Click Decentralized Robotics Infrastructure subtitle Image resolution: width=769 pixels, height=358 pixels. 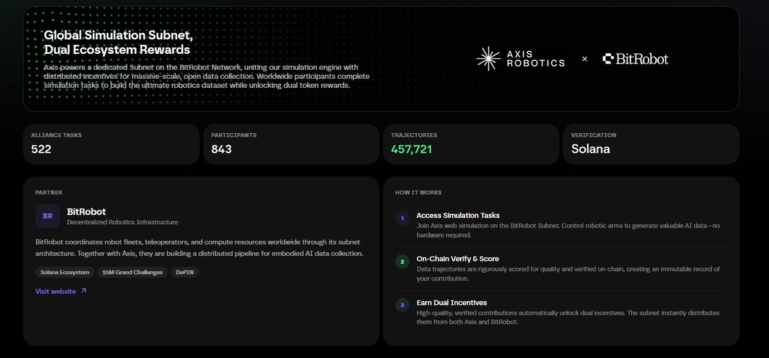click(x=122, y=222)
